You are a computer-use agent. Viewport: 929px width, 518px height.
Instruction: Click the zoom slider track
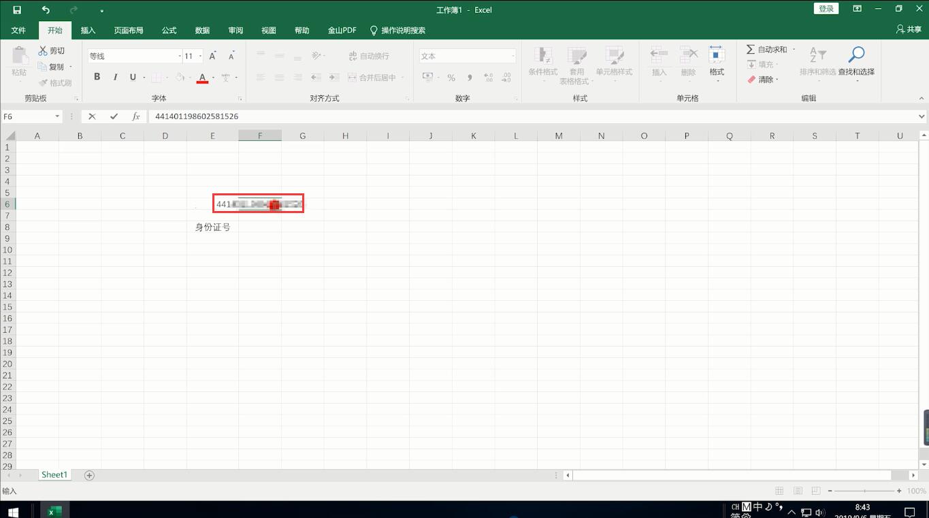[865, 491]
